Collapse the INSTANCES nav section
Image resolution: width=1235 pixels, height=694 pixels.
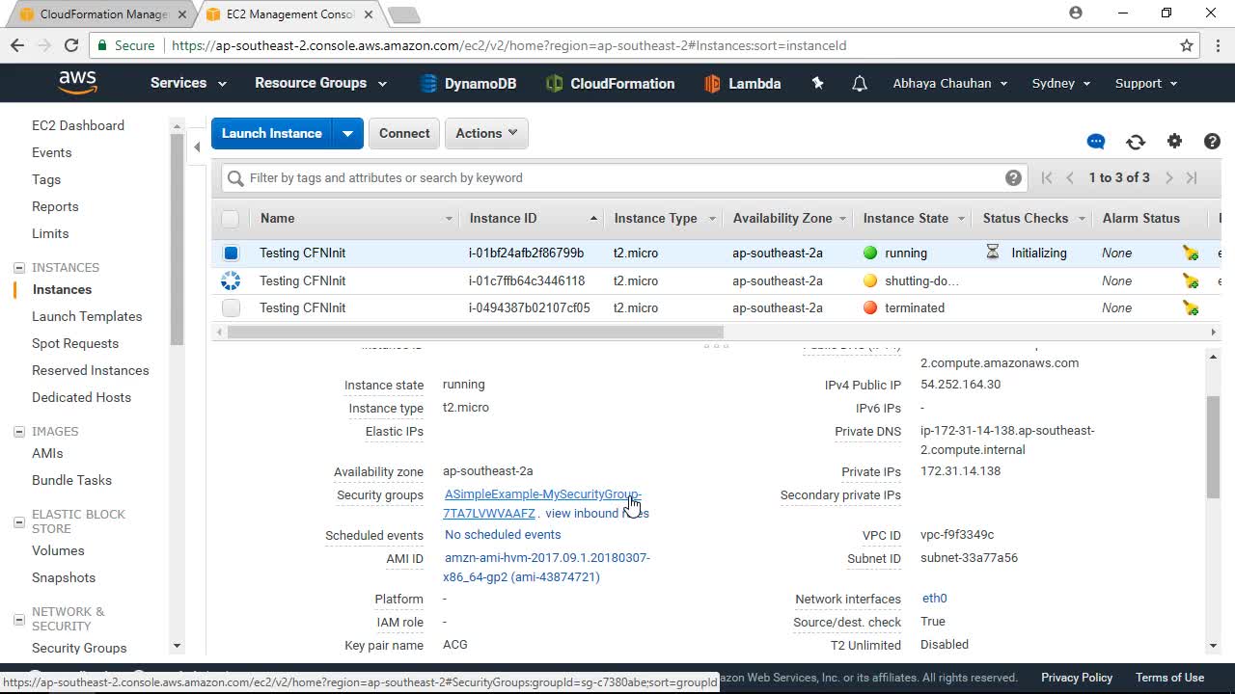coord(18,268)
